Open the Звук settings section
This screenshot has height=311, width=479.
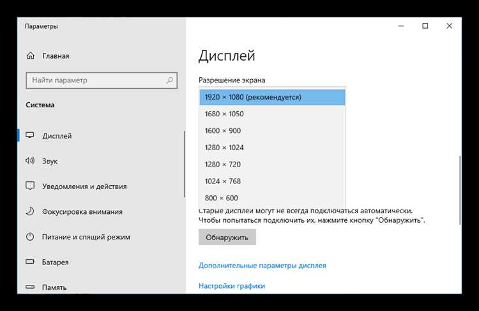tap(50, 162)
